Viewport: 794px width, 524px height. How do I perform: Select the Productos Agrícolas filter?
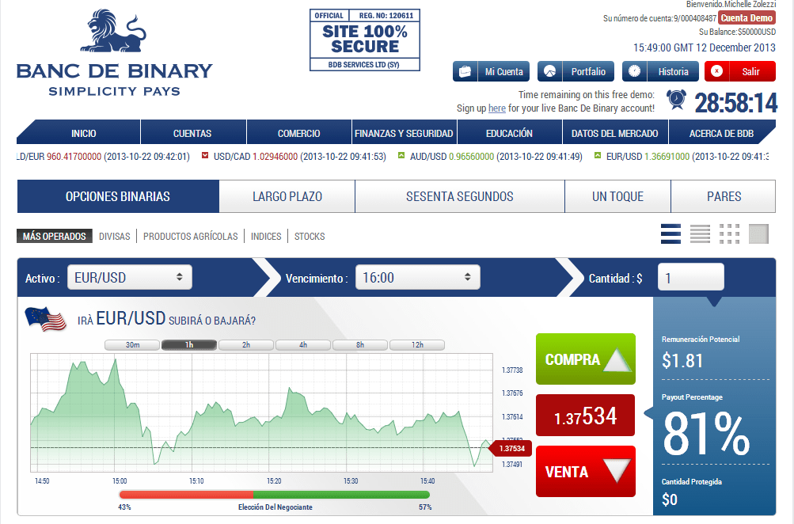191,237
